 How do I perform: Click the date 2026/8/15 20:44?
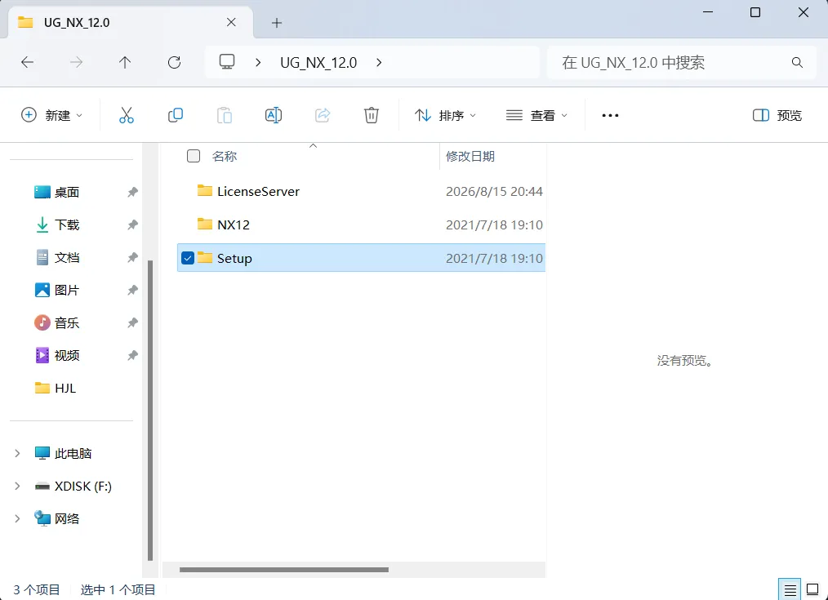(x=494, y=191)
